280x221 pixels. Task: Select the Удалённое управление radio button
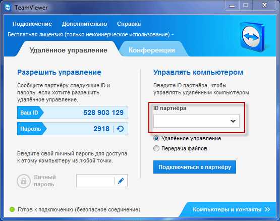tap(156, 138)
